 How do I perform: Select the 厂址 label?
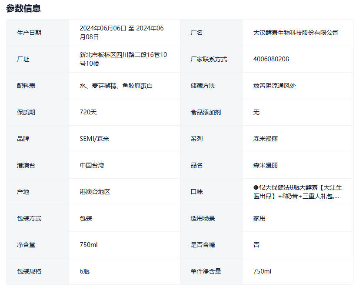[x=23, y=59]
